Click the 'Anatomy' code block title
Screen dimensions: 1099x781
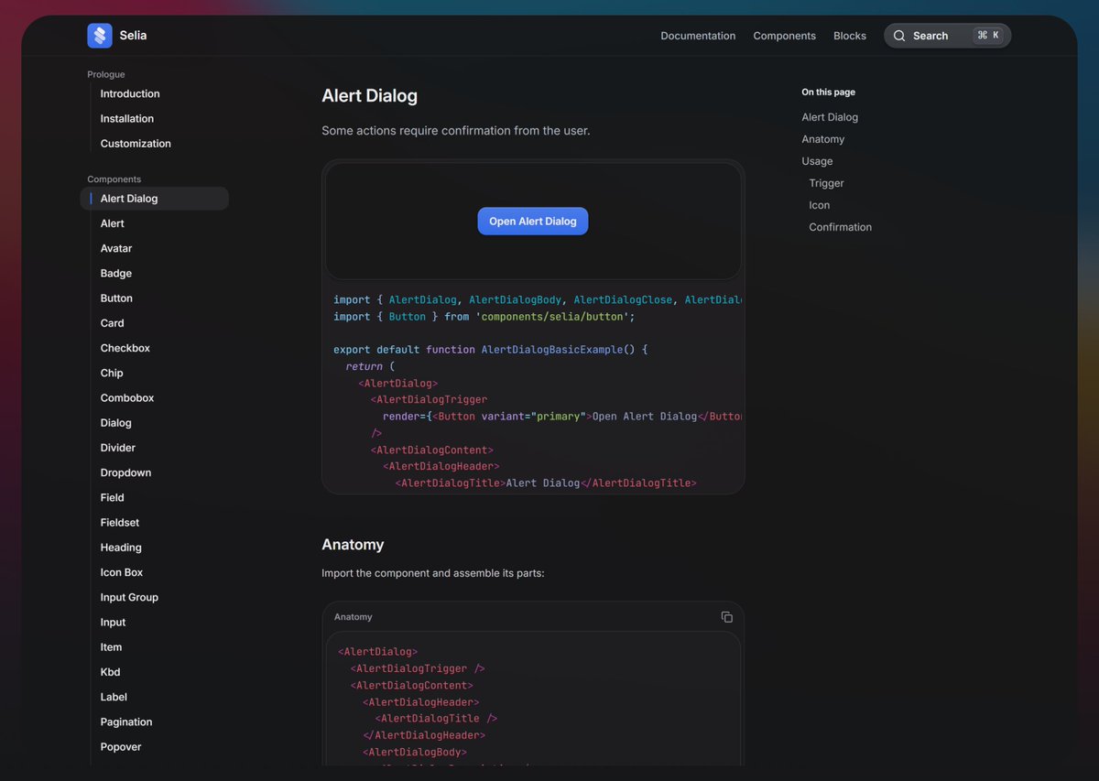[x=353, y=617]
